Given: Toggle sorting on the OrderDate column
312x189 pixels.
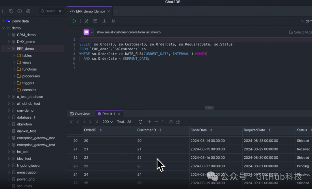Looking at the screenshot, I should coord(211,130).
